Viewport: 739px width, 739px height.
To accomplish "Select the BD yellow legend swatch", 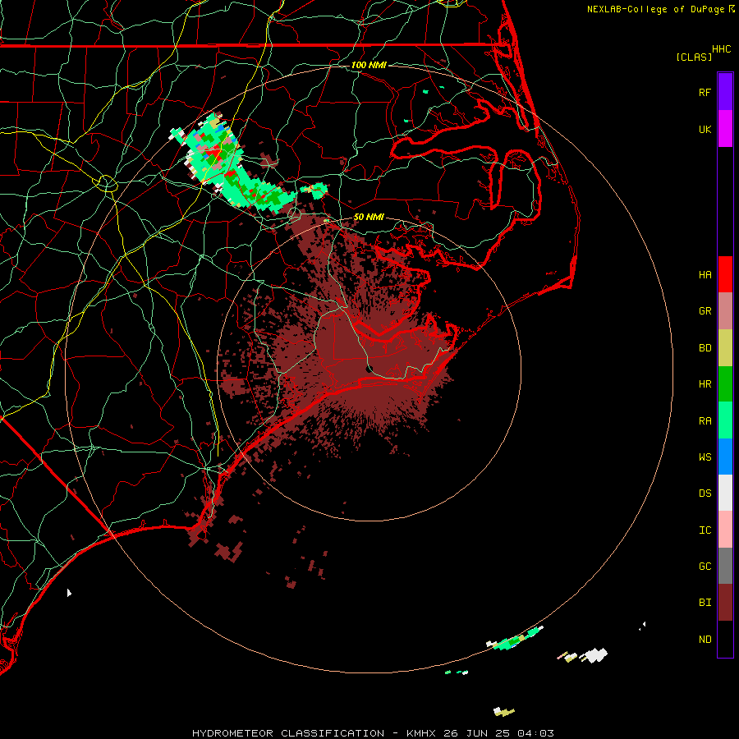I will click(x=725, y=348).
